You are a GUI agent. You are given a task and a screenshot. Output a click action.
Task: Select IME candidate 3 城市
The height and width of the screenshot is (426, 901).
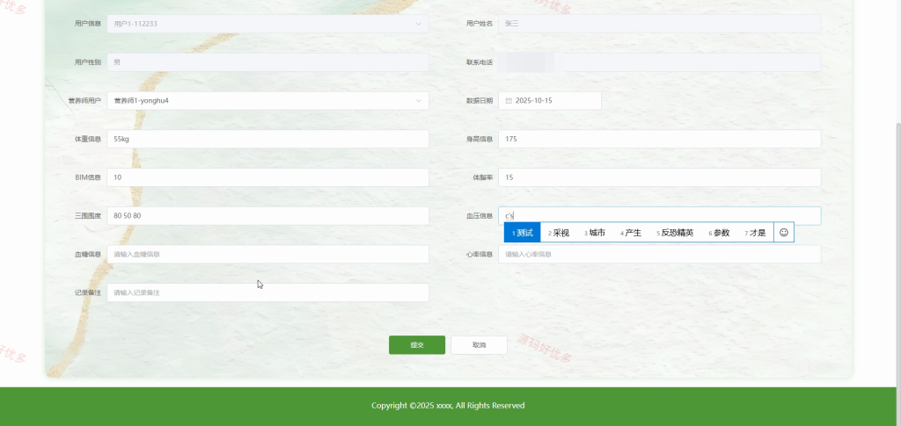[x=595, y=233]
